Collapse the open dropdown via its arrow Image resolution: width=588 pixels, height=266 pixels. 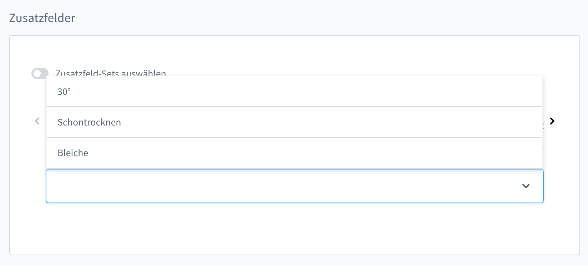(526, 186)
